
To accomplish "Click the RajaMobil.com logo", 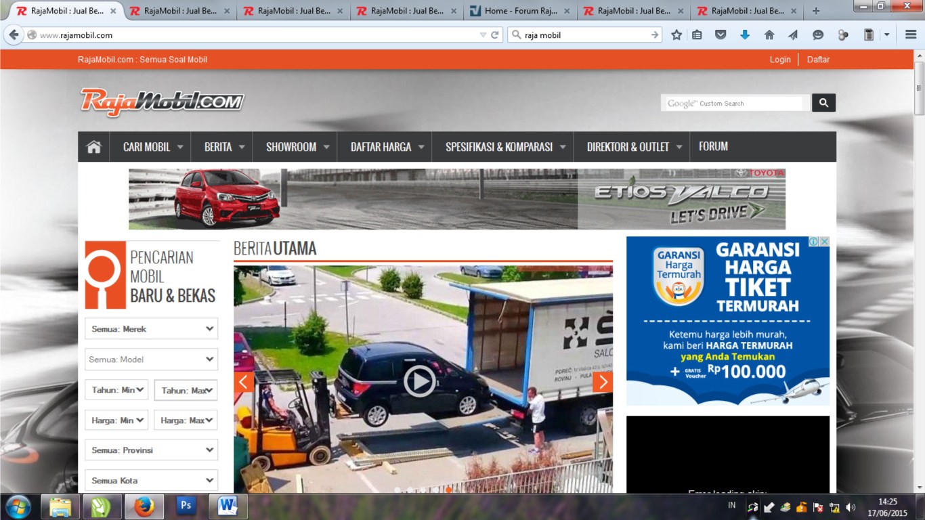I will [162, 102].
